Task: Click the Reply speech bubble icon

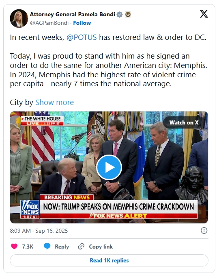Action: tap(47, 247)
